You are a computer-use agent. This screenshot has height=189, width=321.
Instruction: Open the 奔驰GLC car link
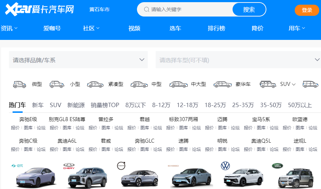tap(145, 141)
